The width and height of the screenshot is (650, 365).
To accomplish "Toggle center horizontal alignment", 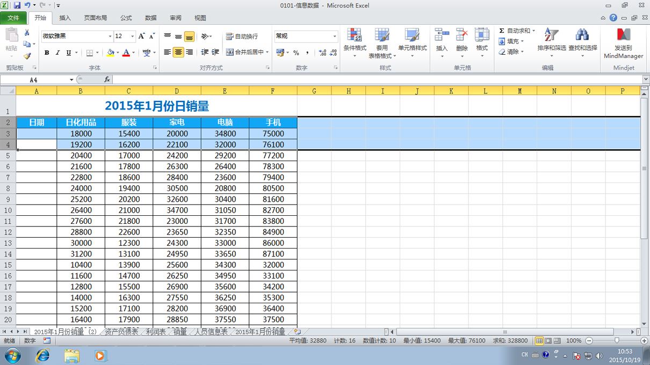I will (x=178, y=53).
